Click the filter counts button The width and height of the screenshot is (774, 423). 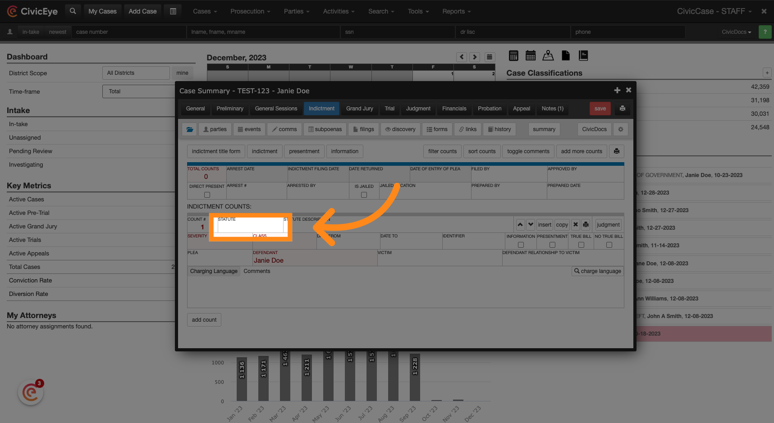pos(442,151)
